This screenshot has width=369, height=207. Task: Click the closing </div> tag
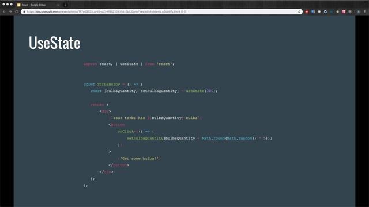106,172
